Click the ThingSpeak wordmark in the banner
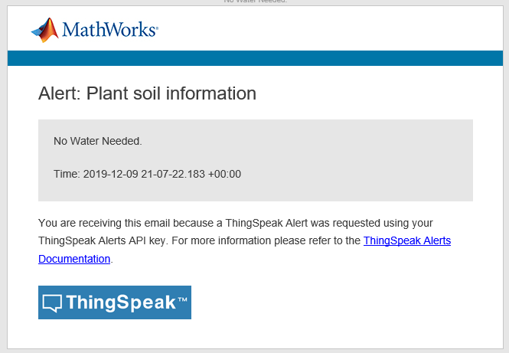 coord(121,302)
